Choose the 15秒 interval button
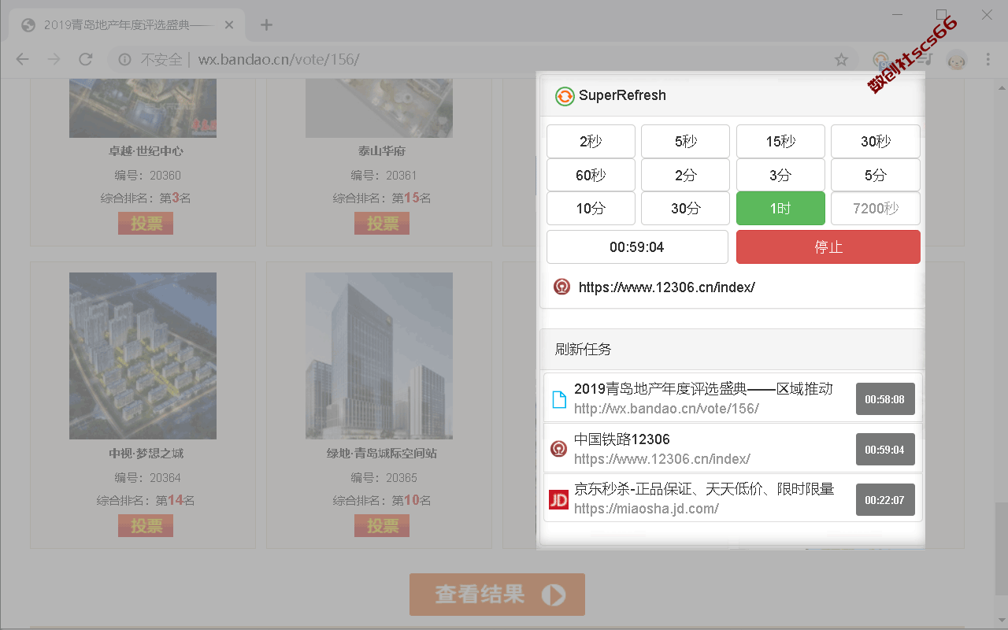The width and height of the screenshot is (1008, 630). point(780,142)
